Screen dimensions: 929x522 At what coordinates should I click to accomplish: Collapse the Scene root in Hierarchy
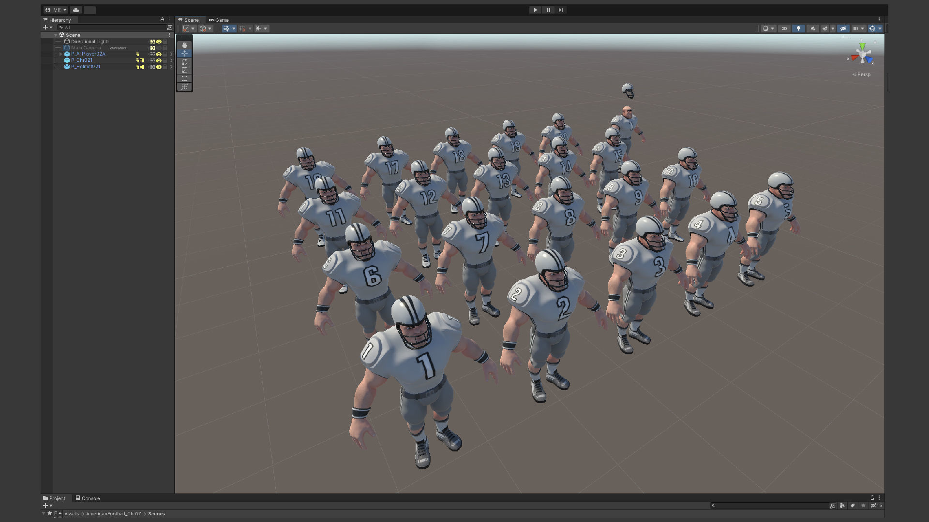click(x=56, y=35)
